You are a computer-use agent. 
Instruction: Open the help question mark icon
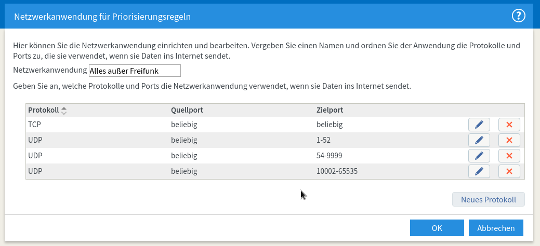click(x=519, y=16)
